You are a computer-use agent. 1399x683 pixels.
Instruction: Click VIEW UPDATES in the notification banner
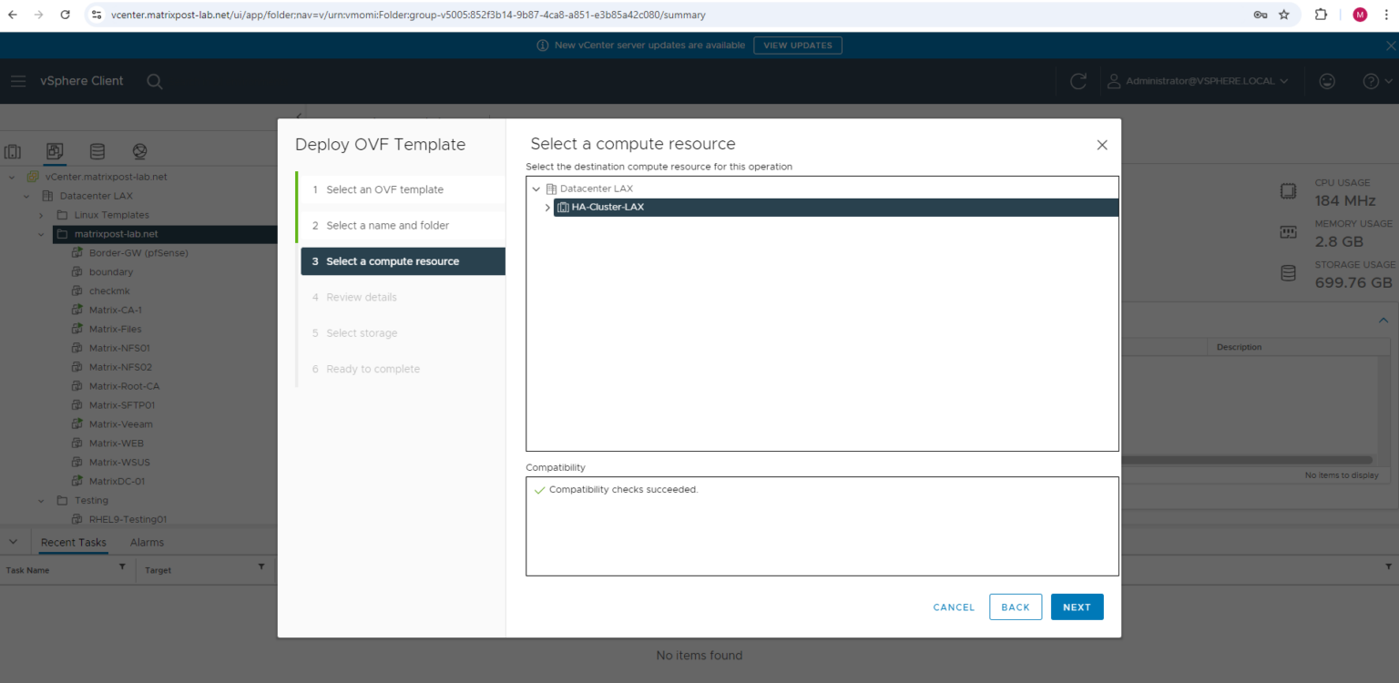[x=797, y=45]
